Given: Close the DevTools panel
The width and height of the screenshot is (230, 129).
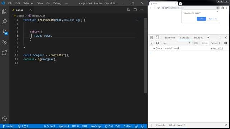Looking at the screenshot, I should (x=226, y=37).
